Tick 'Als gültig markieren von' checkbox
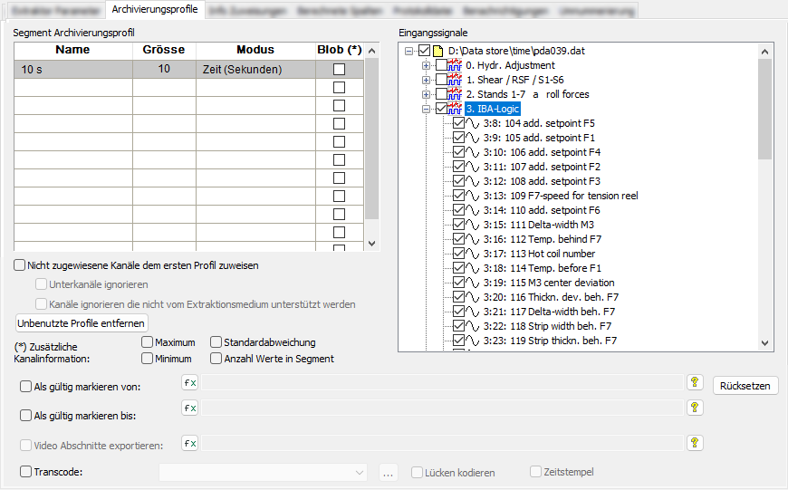Image resolution: width=788 pixels, height=490 pixels. (x=25, y=387)
